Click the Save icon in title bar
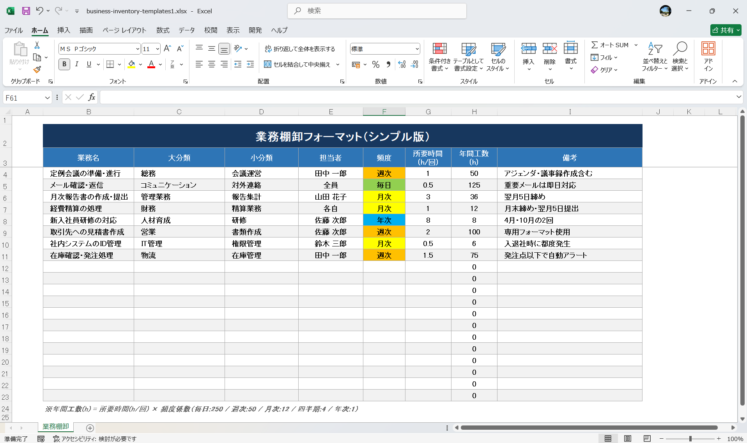Viewport: 747px width, 443px height. [26, 11]
